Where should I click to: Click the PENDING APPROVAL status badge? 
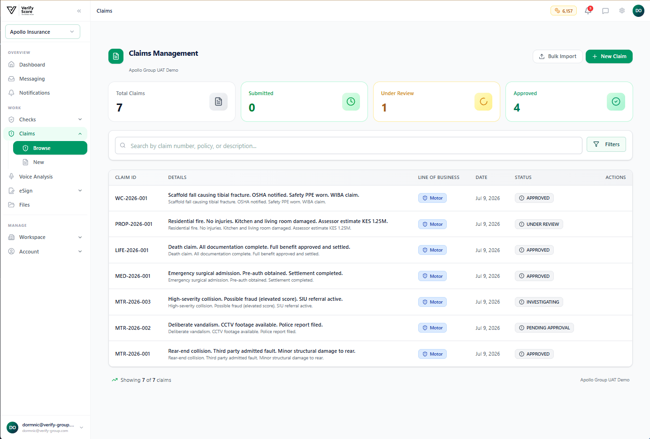pos(544,328)
